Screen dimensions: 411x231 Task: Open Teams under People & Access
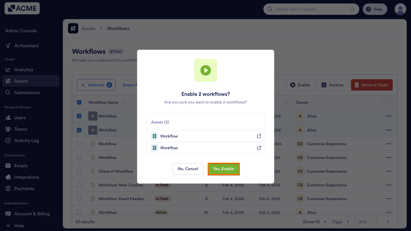20,129
